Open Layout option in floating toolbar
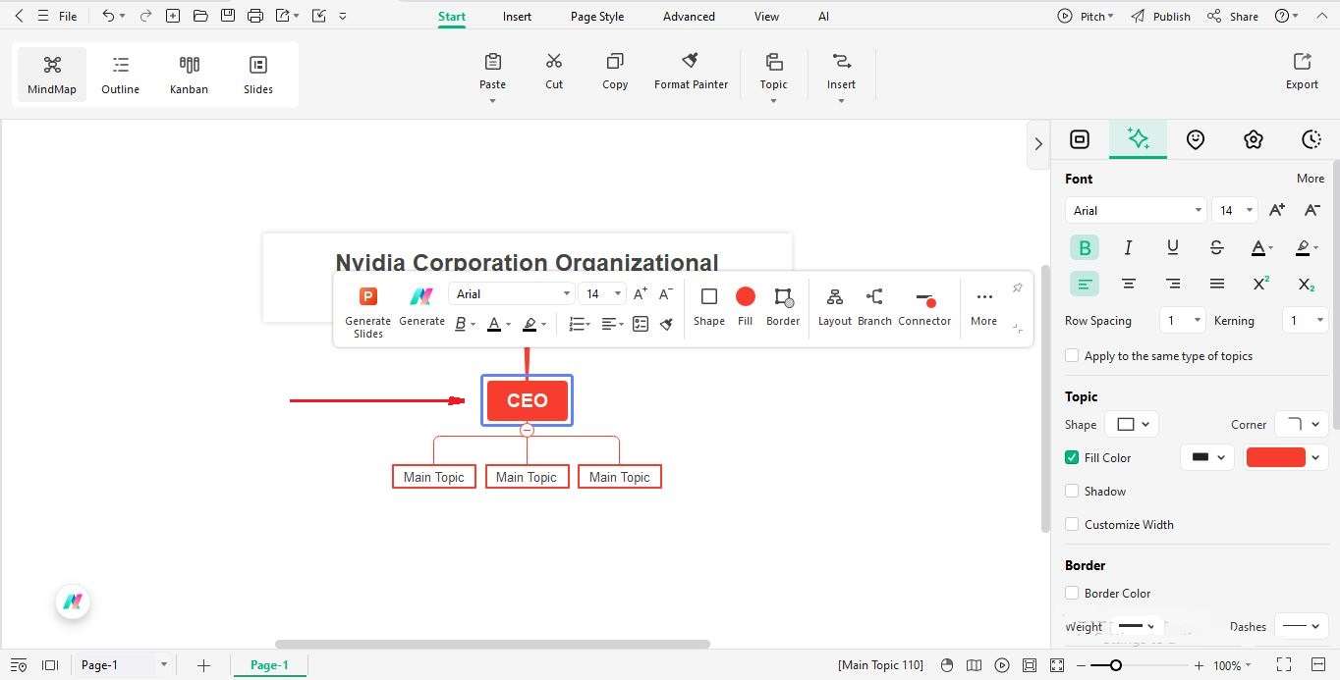The image size is (1340, 680). [835, 306]
